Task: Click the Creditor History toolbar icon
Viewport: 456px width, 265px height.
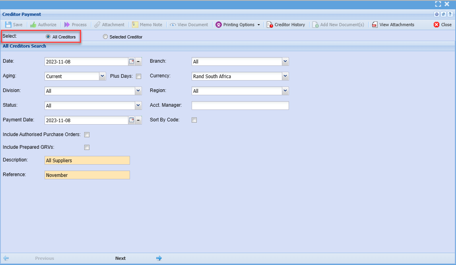Action: (270, 25)
